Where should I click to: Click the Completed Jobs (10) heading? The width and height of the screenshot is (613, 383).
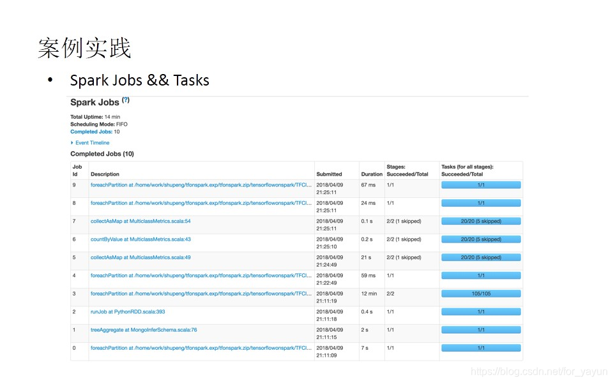click(102, 154)
